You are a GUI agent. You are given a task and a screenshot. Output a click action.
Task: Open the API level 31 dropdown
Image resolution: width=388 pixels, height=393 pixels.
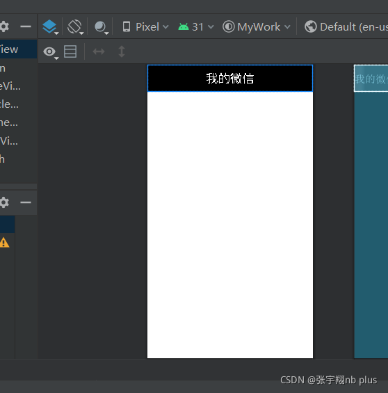(196, 27)
